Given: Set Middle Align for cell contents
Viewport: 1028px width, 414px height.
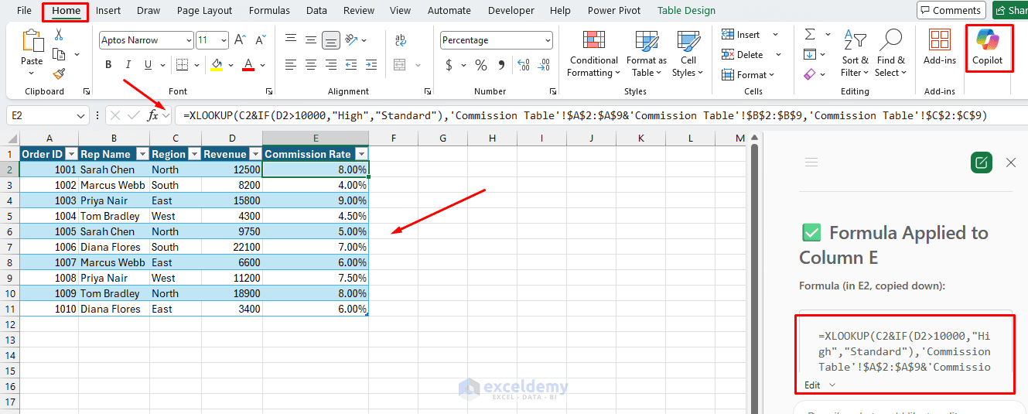Looking at the screenshot, I should [x=311, y=39].
